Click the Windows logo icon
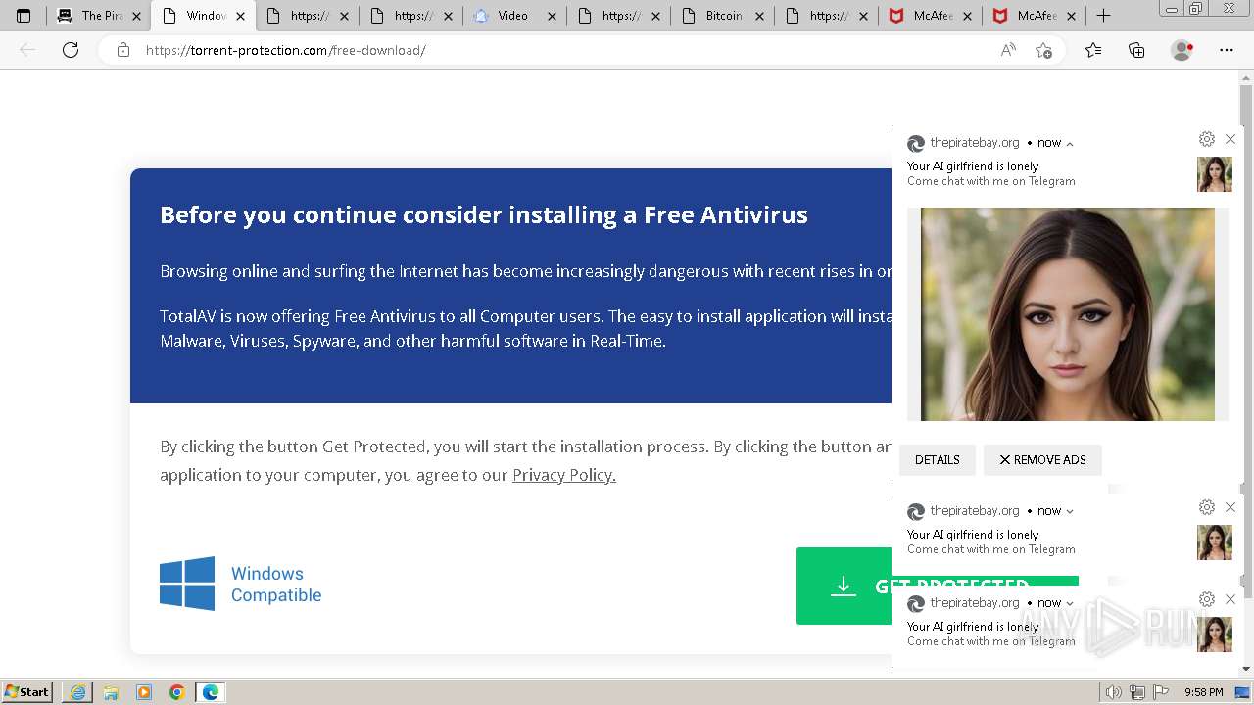 click(187, 584)
